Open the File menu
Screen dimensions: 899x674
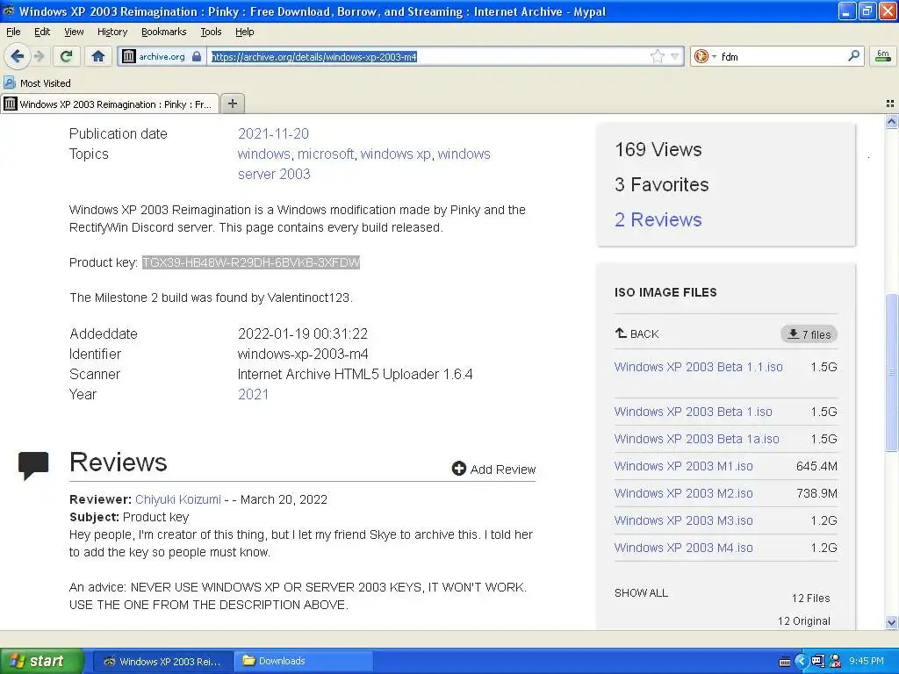pyautogui.click(x=13, y=32)
